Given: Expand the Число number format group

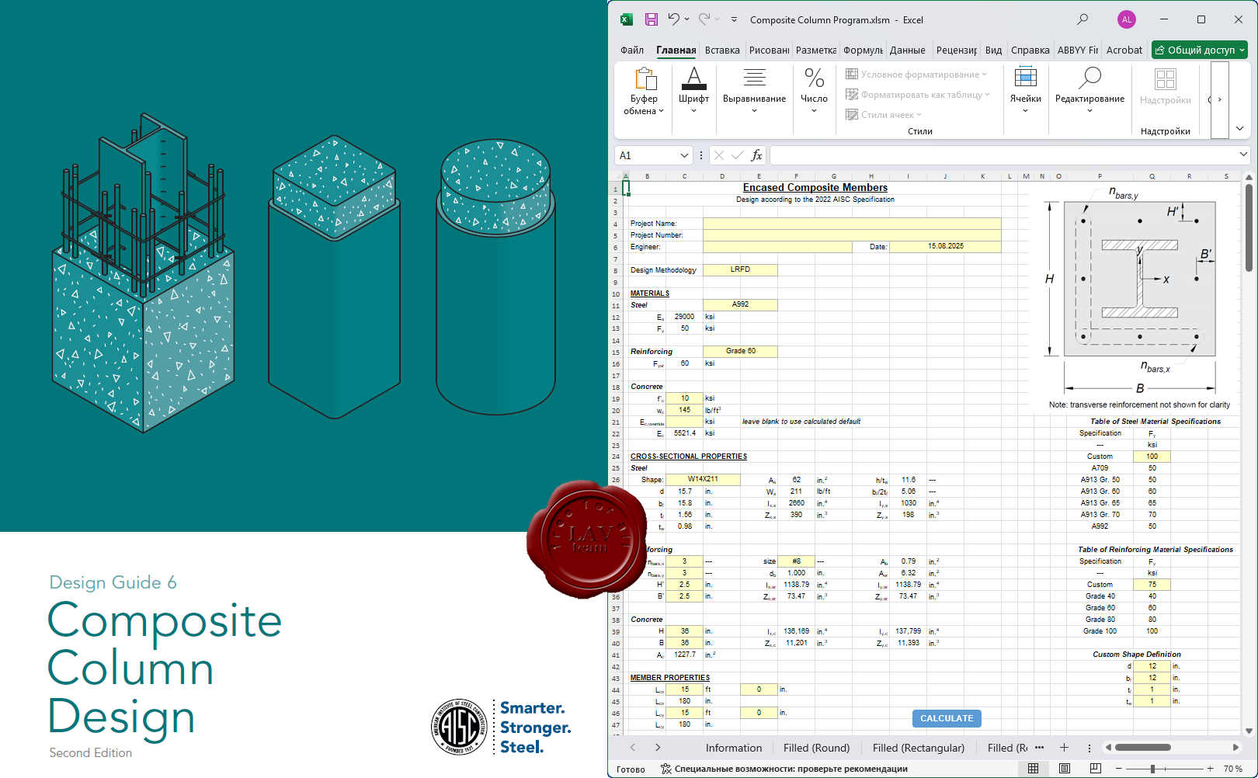Looking at the screenshot, I should tap(814, 90).
